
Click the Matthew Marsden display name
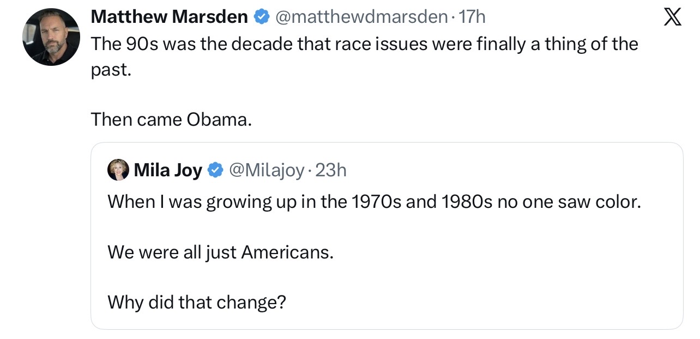click(169, 17)
